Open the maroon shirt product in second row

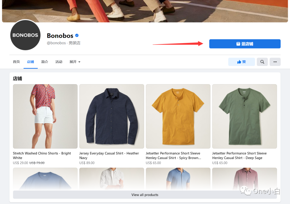coord(245,179)
